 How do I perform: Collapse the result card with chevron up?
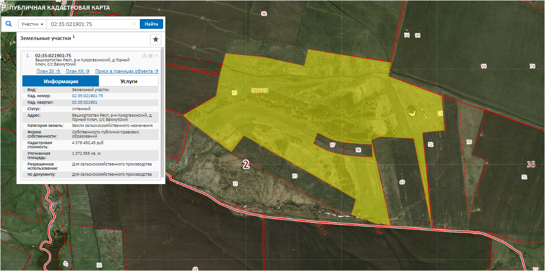tap(156, 56)
